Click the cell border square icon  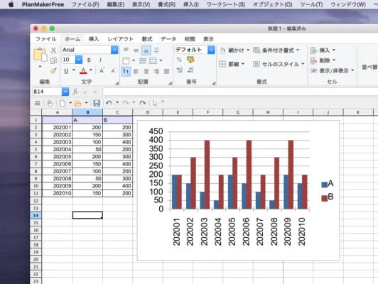click(x=126, y=60)
